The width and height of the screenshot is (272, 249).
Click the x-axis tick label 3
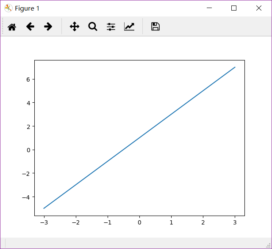pyautogui.click(x=235, y=222)
